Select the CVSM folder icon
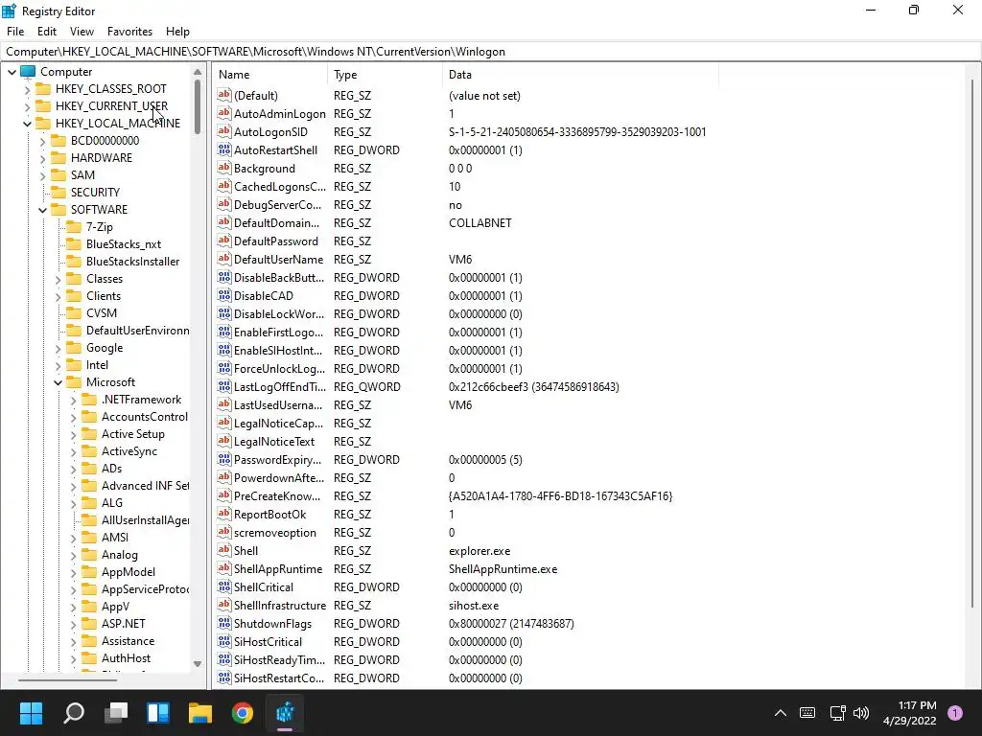Image resolution: width=982 pixels, height=736 pixels. (74, 313)
